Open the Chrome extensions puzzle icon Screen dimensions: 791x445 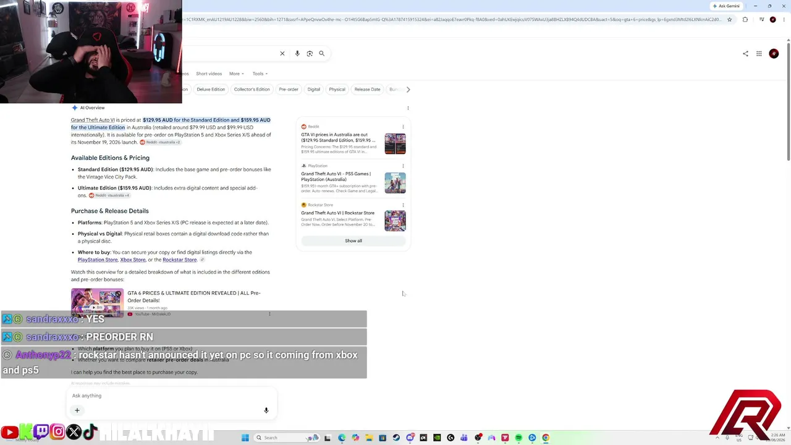[x=745, y=20]
